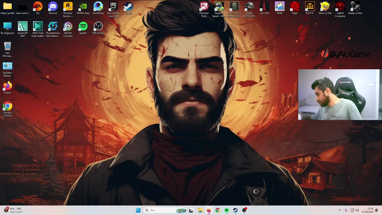Launch Thunderstore Mod Manager shortcut
The width and height of the screenshot is (382, 215).
[53, 30]
